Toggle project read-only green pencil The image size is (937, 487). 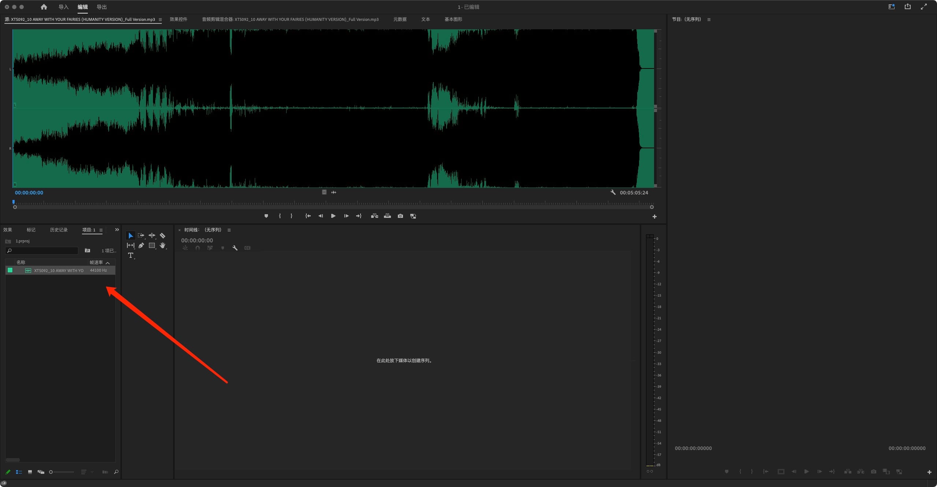pos(8,472)
